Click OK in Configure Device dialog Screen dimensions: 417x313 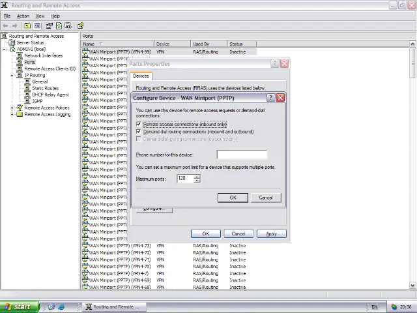[233, 198]
